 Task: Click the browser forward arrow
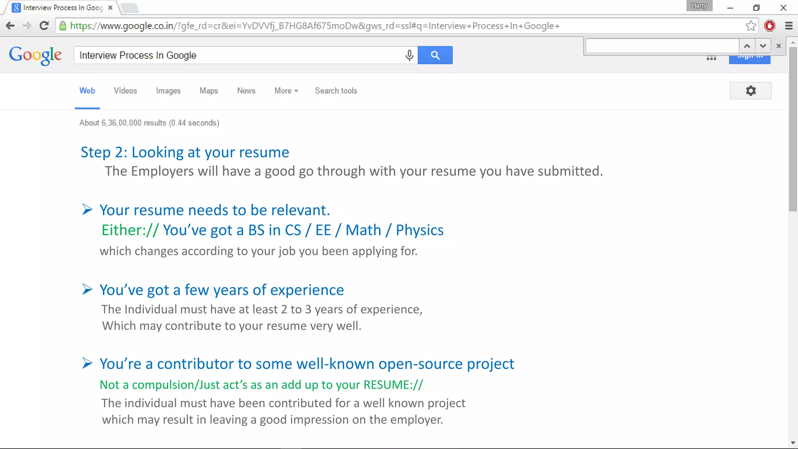pos(27,26)
